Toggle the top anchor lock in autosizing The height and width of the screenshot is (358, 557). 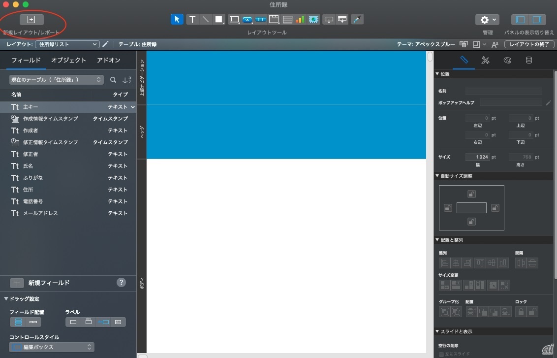coord(471,194)
